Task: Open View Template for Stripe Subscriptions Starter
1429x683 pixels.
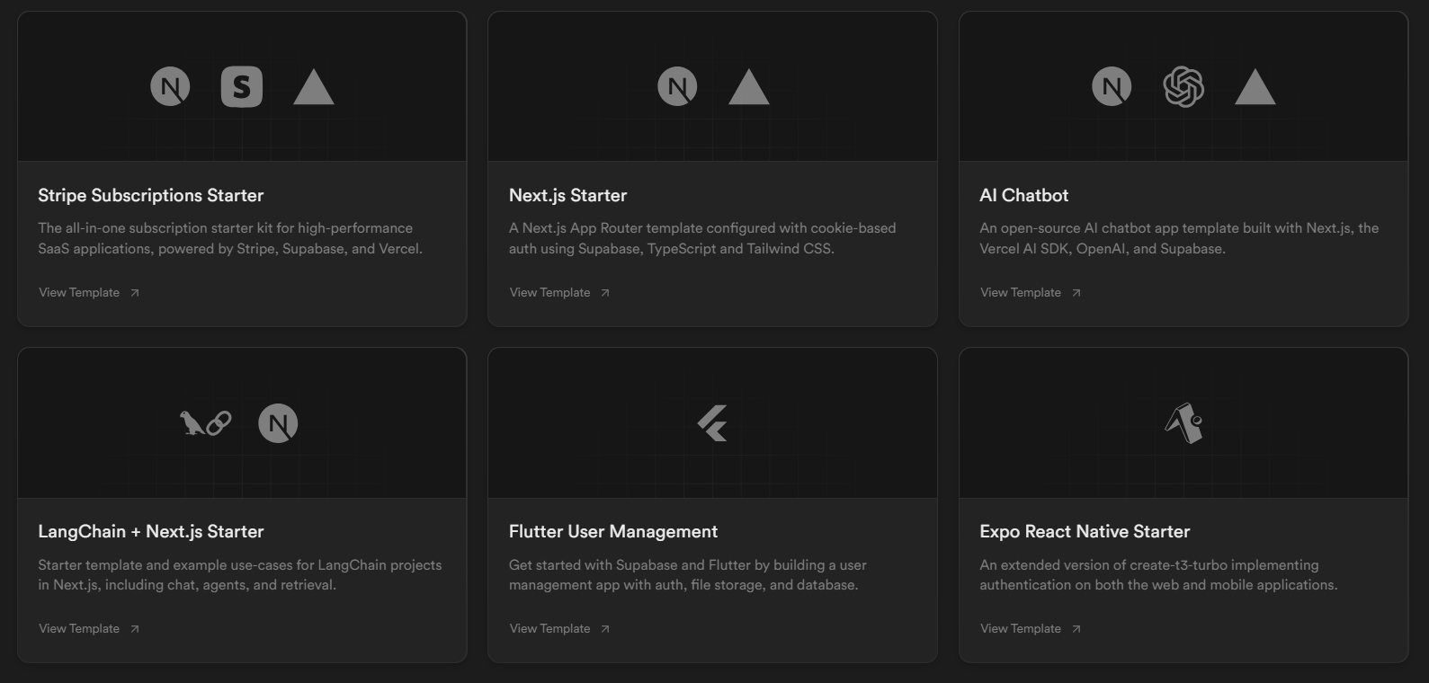Action: point(89,292)
